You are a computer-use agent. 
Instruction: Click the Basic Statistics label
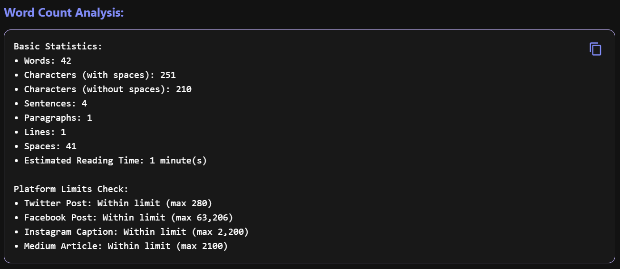pos(58,47)
